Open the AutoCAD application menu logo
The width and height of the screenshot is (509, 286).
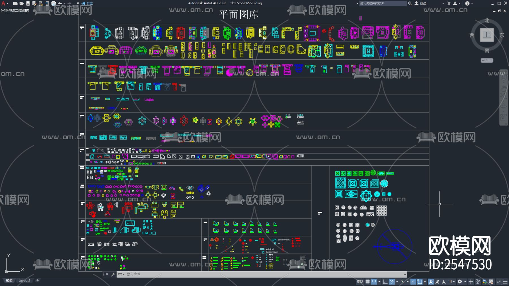coord(4,3)
